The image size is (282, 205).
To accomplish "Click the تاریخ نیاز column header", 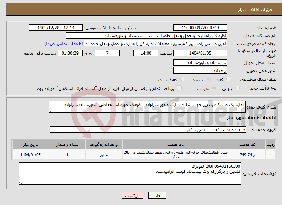I will point(30,145).
